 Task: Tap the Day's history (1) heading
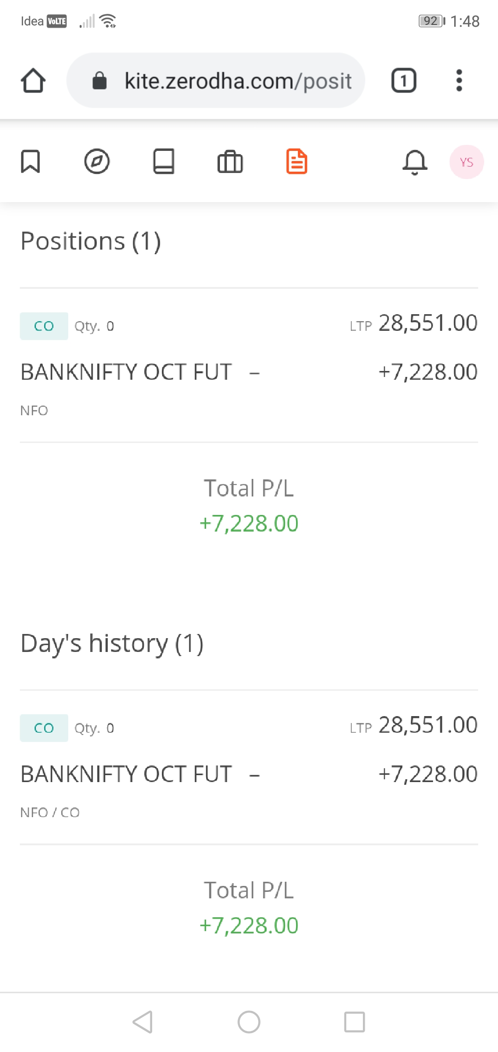pos(112,643)
